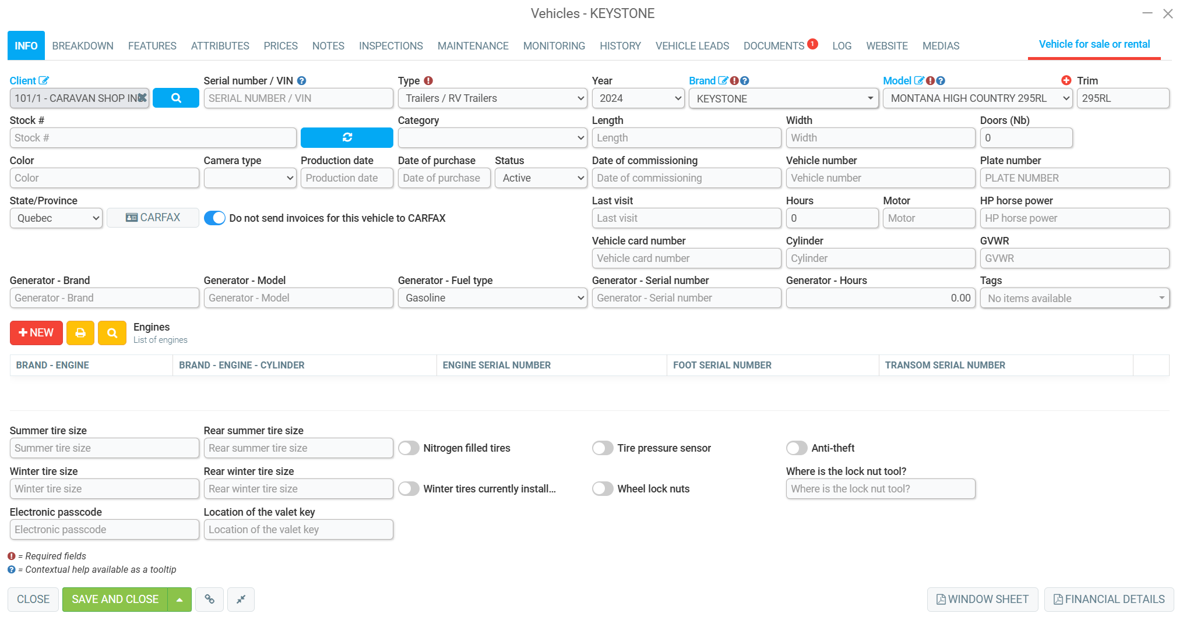The image size is (1183, 617).
Task: Enable Winter tires currently installed
Action: [x=409, y=489]
